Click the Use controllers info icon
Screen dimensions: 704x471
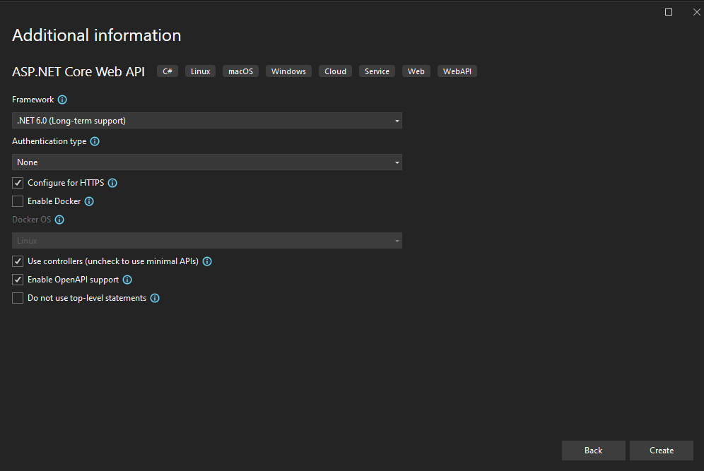coord(207,261)
